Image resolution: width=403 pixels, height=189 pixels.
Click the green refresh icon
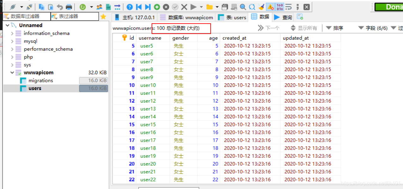[82, 7]
